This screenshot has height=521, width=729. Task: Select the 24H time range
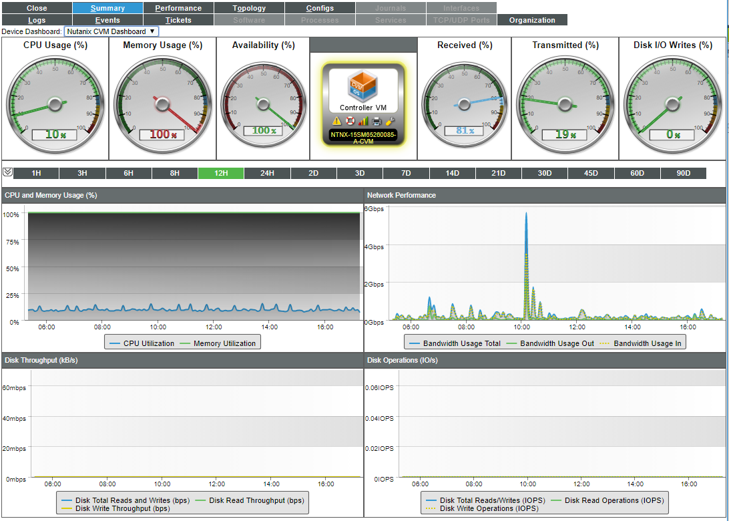pyautogui.click(x=267, y=173)
